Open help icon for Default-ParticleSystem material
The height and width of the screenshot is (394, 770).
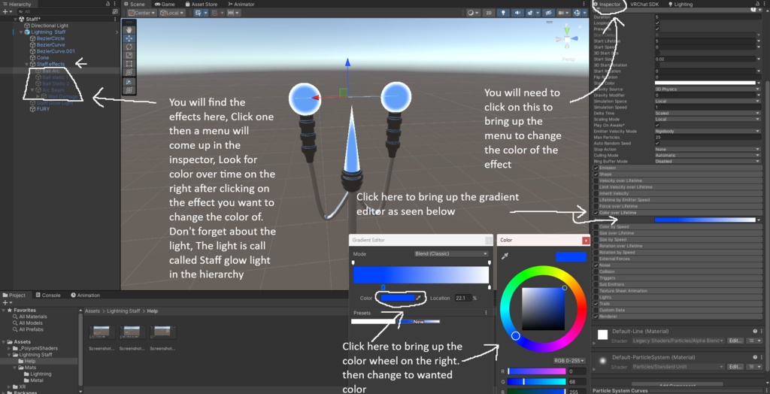(755, 357)
